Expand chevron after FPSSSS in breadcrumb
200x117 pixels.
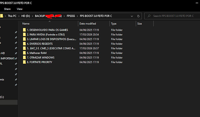click(77, 16)
